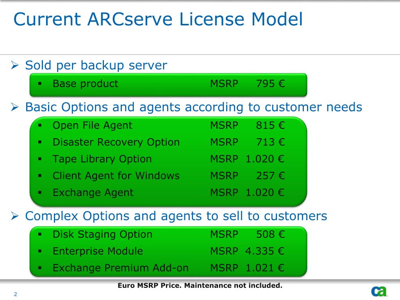Click 'MSRP' in the Enterprise Module row
Viewport: 400px width, 300px height.
[224, 251]
